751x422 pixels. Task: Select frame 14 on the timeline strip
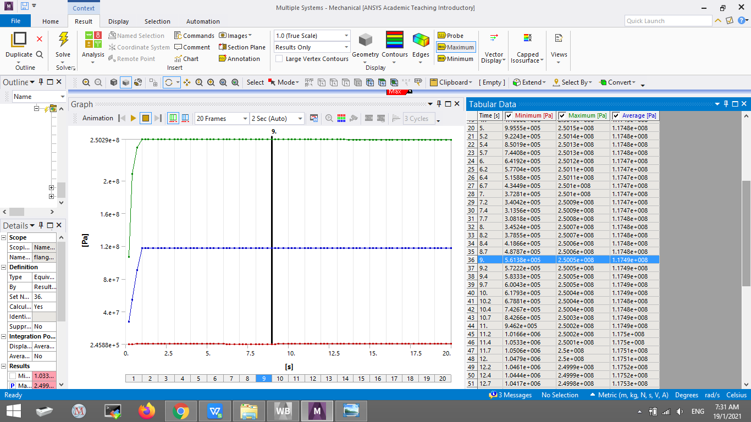pos(345,379)
